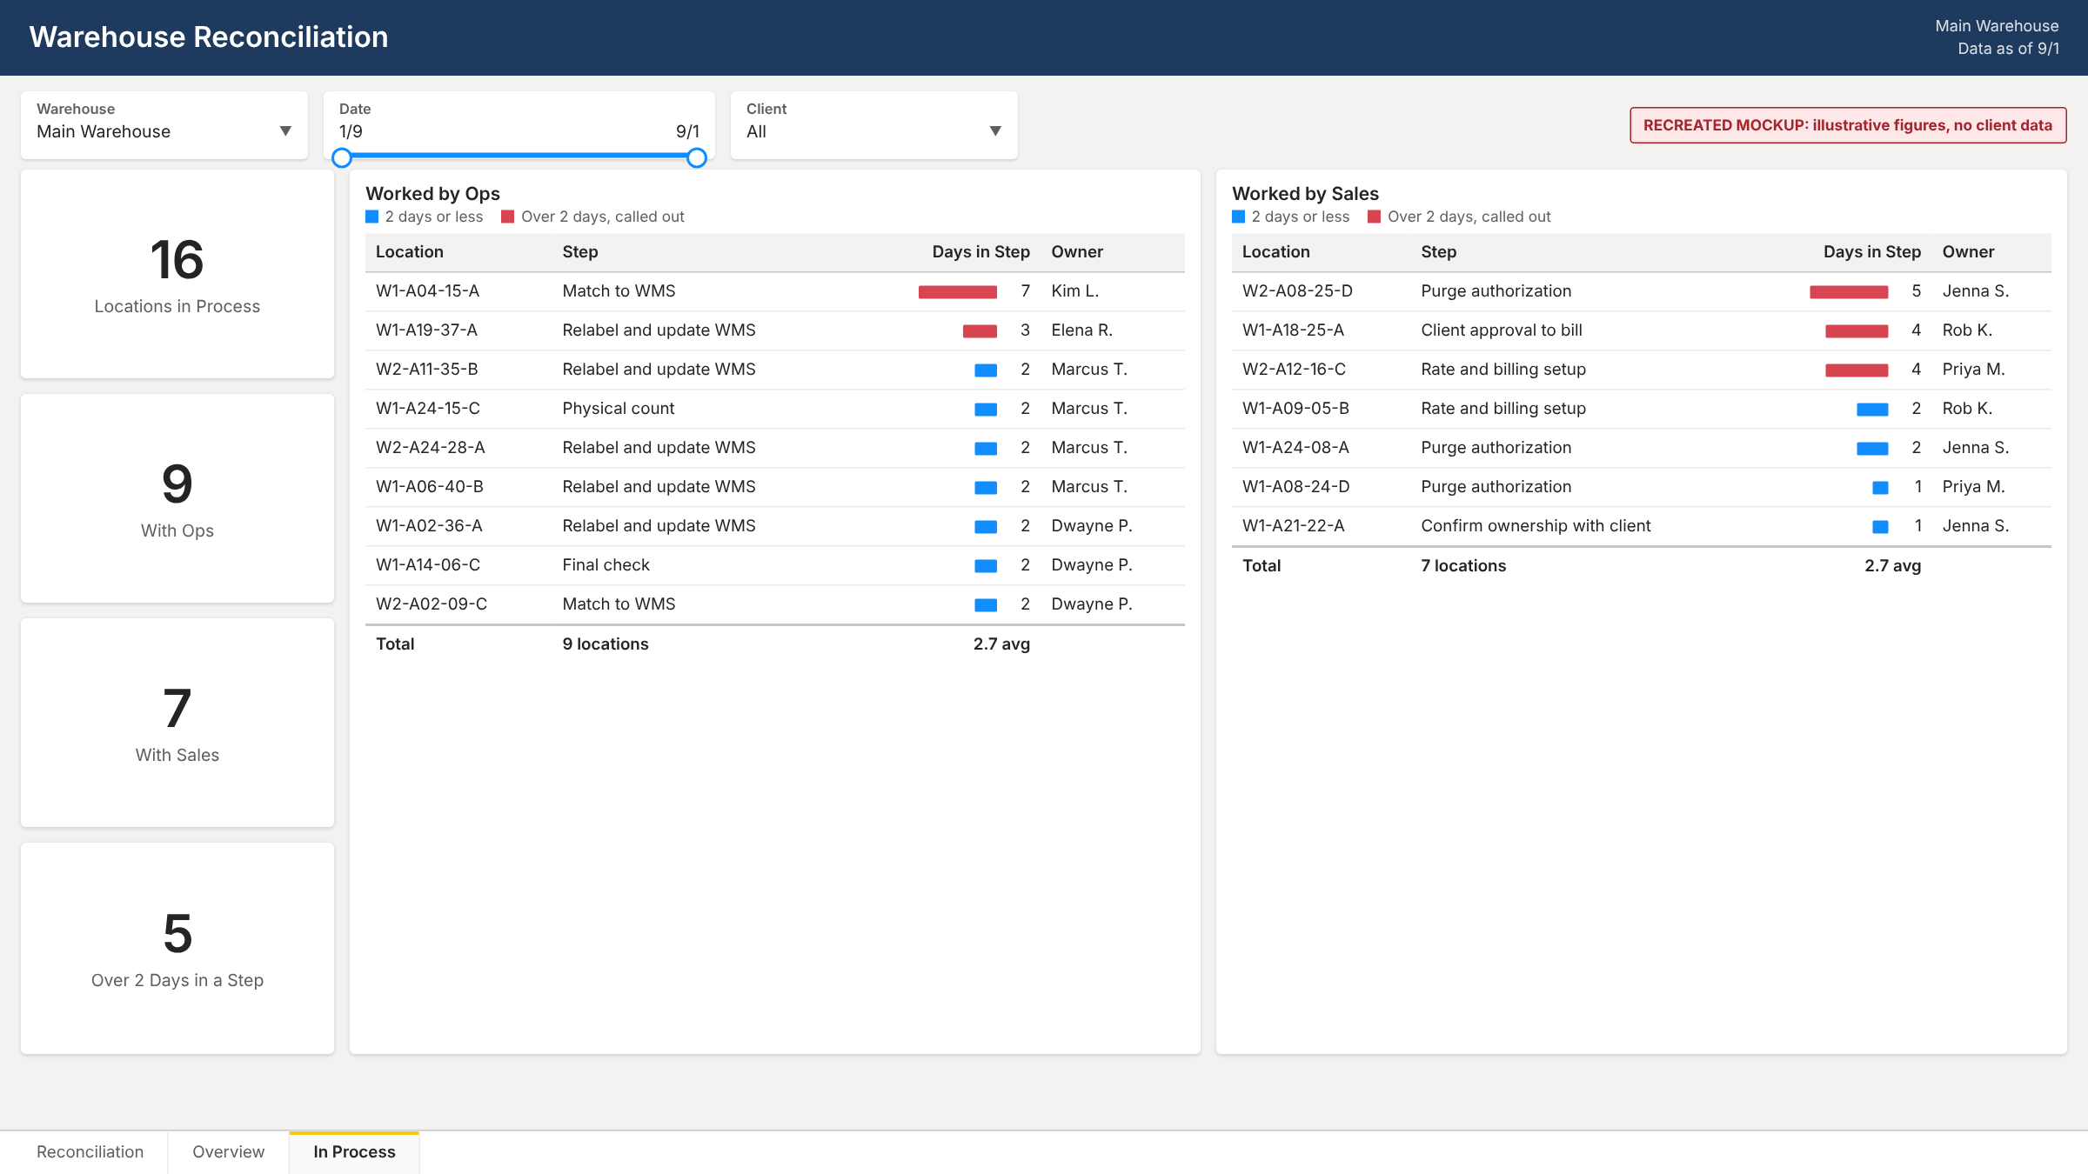This screenshot has height=1174, width=2088.
Task: Click red bar for W2-A08-25-D
Action: click(1849, 292)
